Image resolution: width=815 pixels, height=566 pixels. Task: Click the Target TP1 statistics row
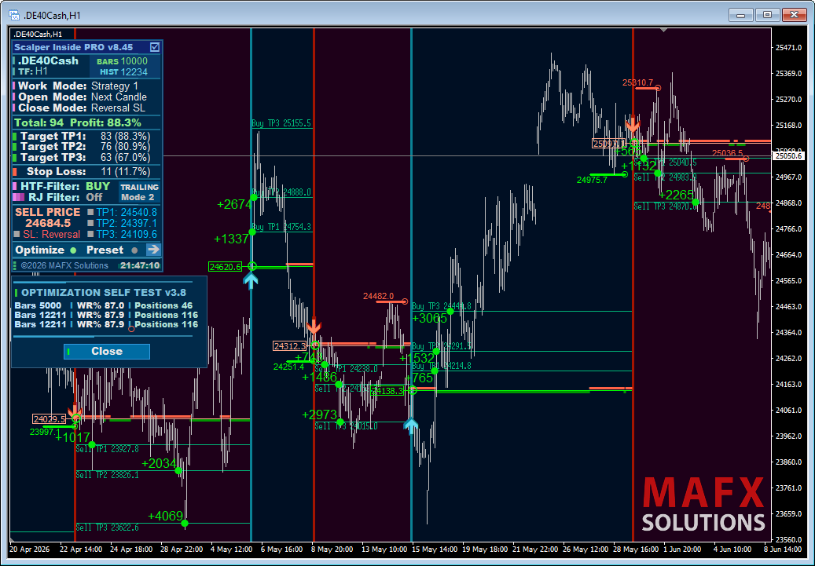click(82, 136)
